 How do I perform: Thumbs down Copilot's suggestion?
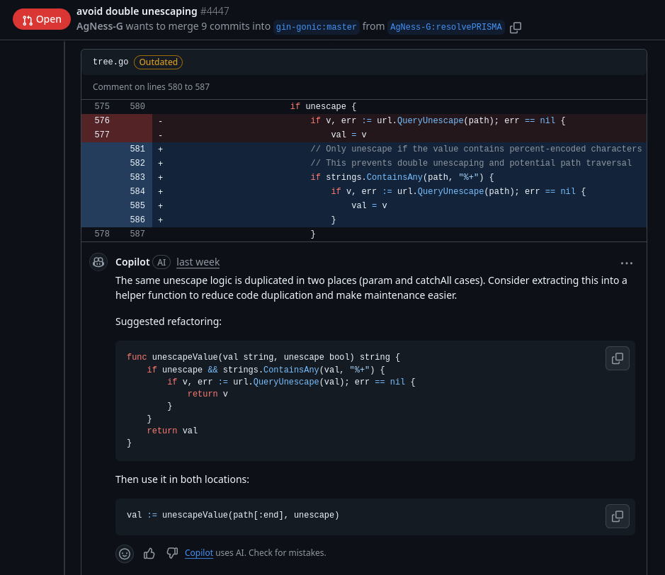[172, 553]
